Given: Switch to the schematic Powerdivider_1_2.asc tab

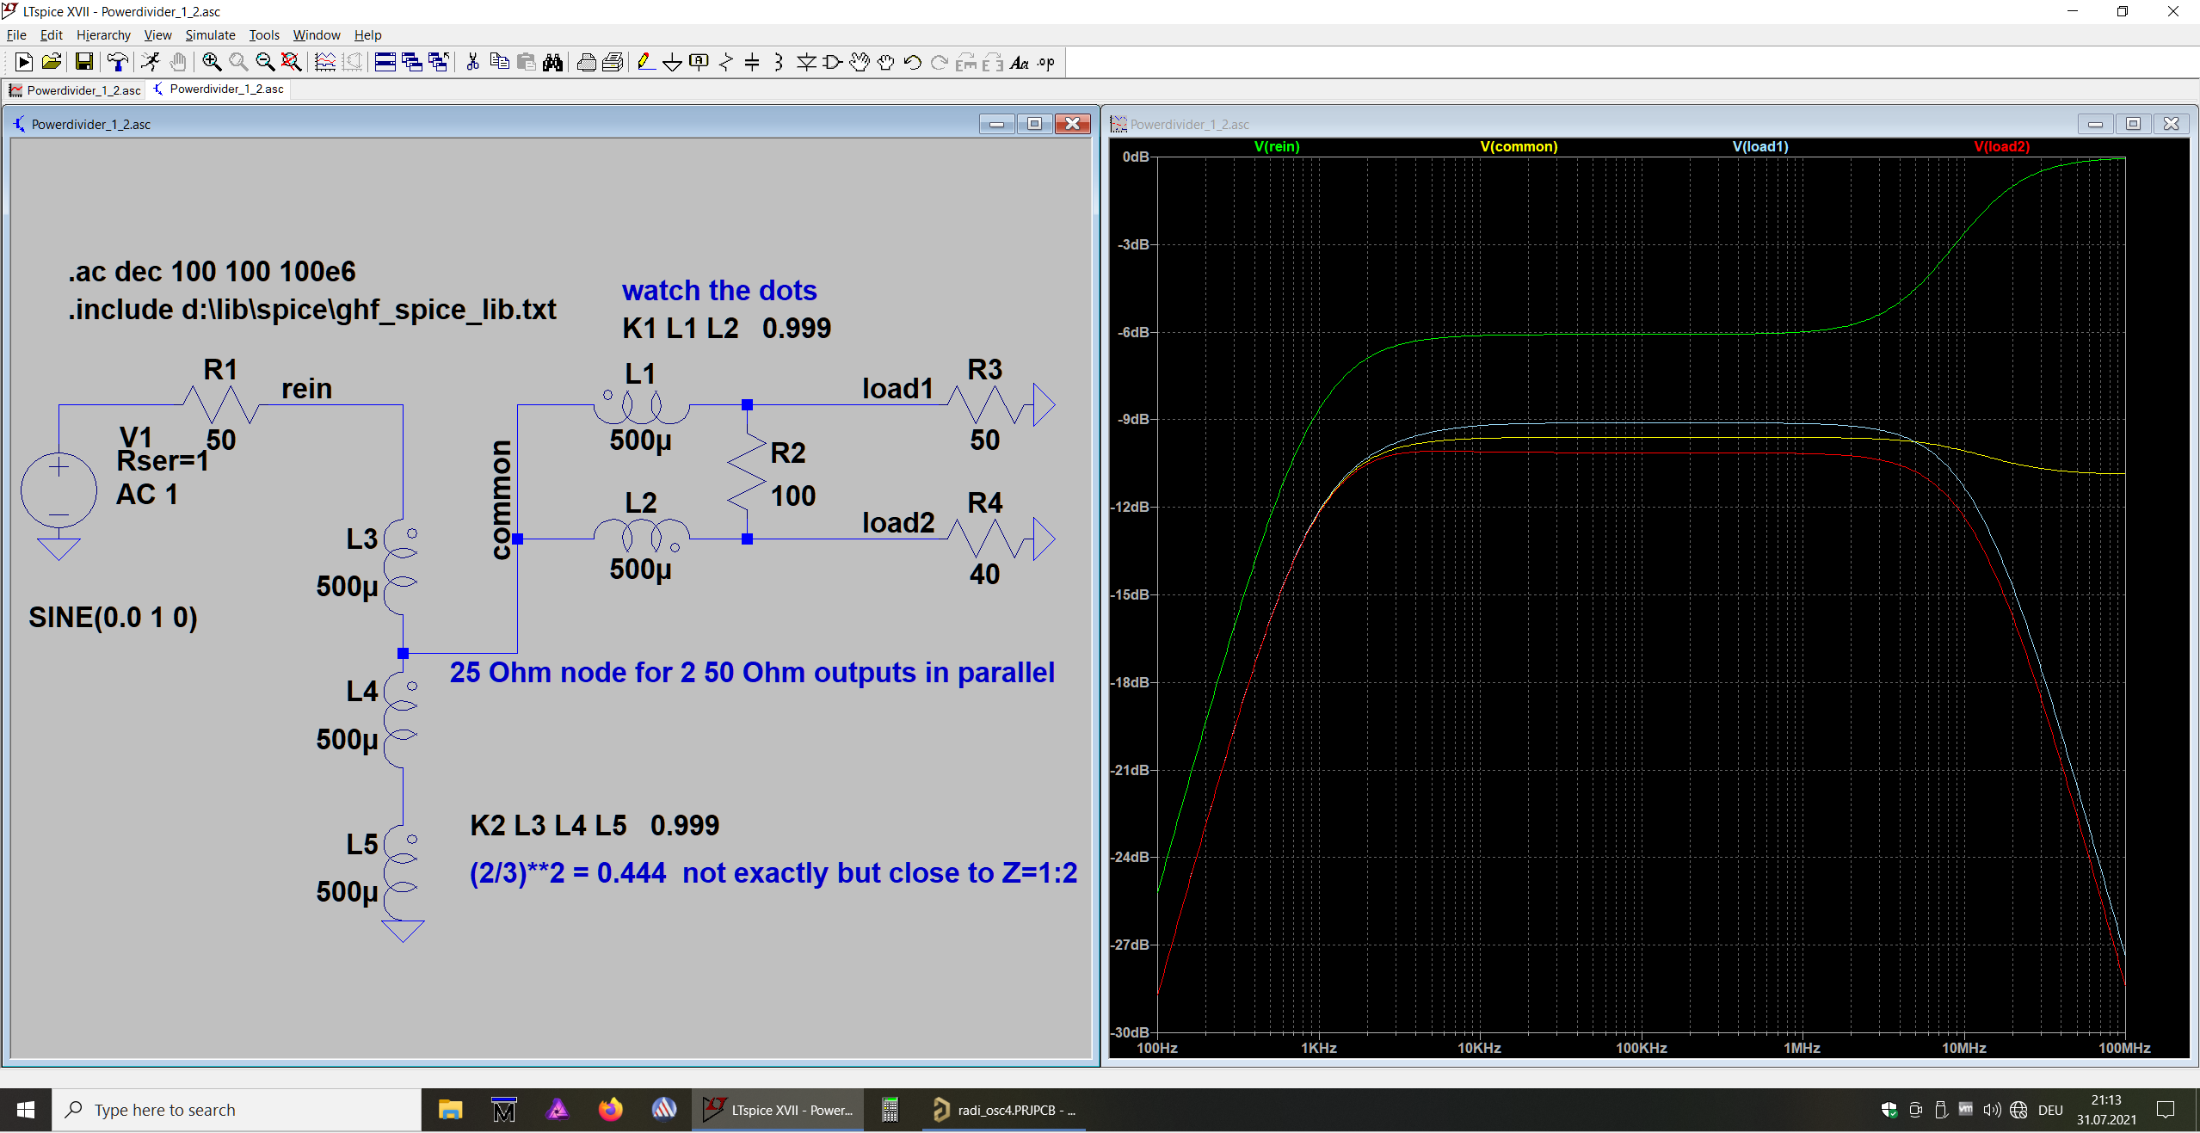Looking at the screenshot, I should coord(219,89).
